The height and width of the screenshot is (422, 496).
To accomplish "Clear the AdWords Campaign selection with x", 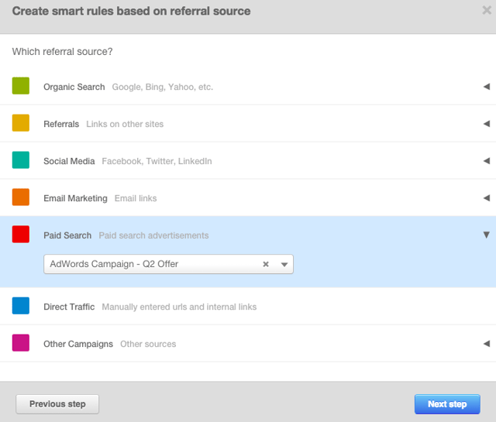I will click(x=266, y=264).
